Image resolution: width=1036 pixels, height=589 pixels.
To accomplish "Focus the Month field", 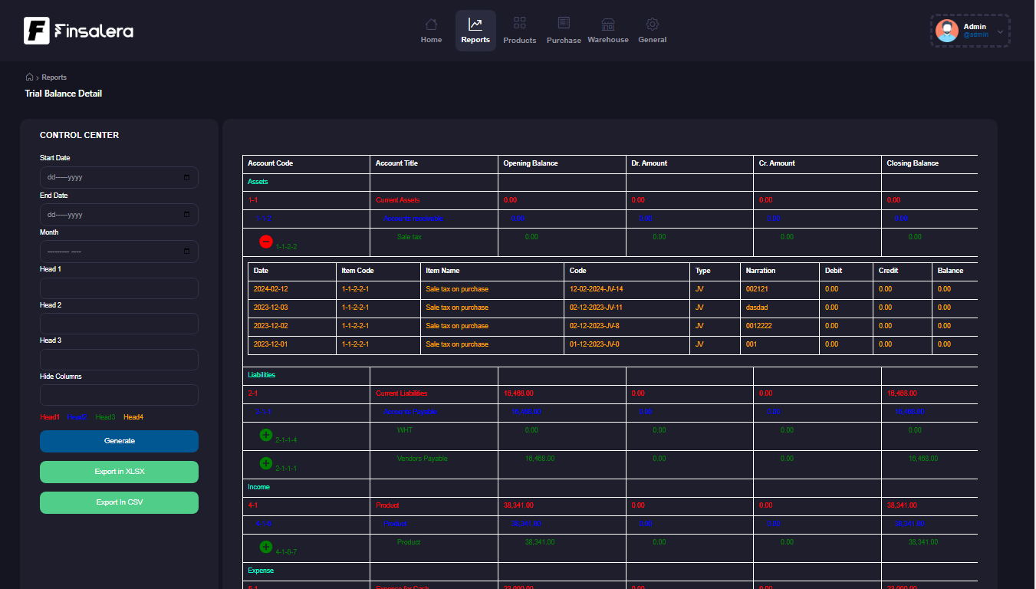I will pos(119,251).
